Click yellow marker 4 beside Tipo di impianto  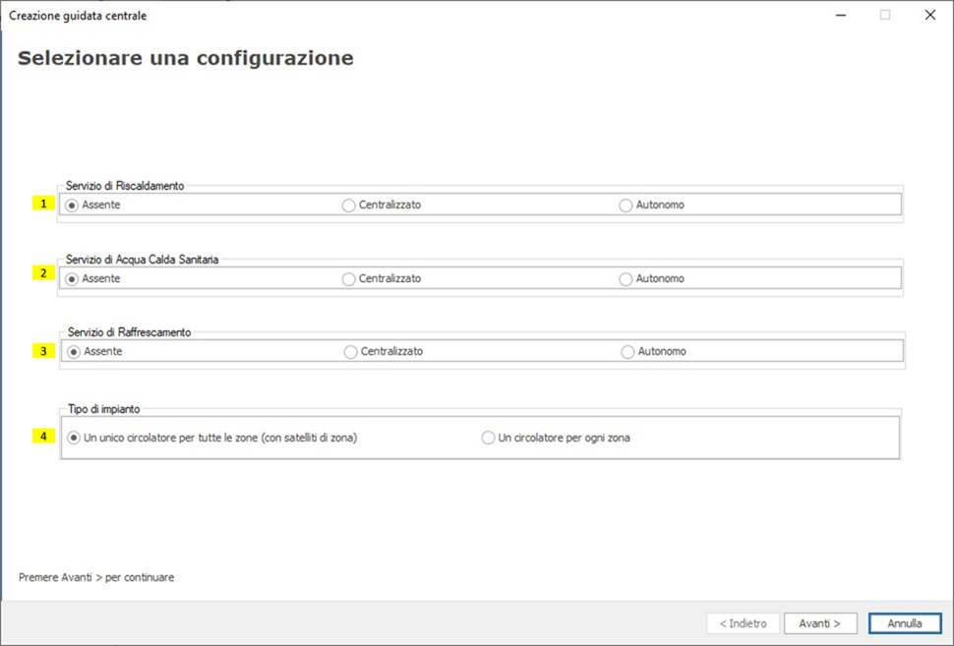(x=43, y=436)
